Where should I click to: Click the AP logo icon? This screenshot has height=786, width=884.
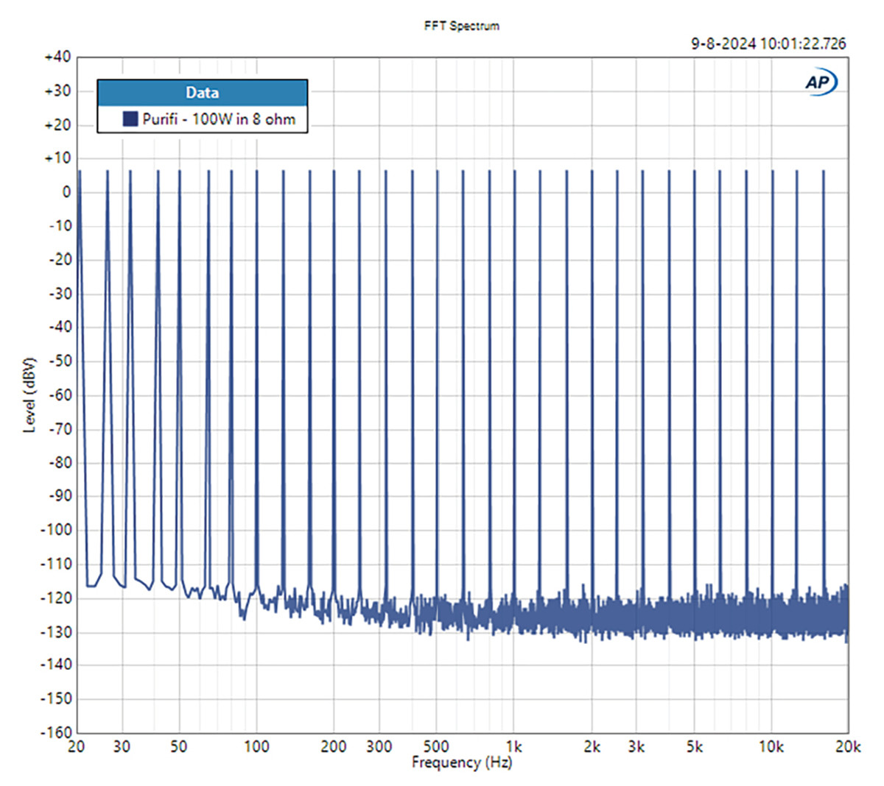click(821, 82)
